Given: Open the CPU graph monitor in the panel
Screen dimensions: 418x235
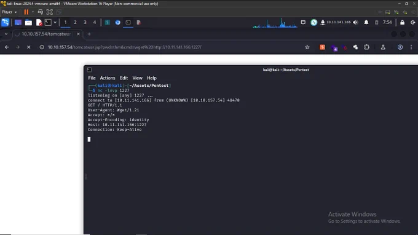Looking at the screenshot, I should [x=275, y=23].
